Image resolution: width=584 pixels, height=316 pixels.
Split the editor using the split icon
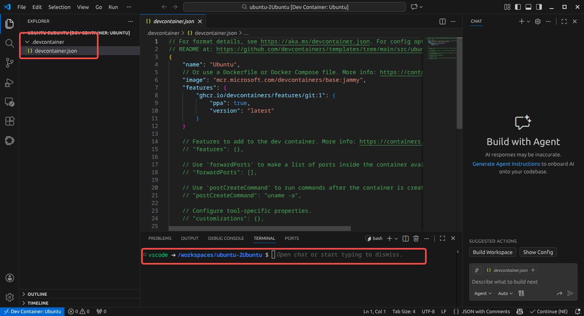click(442, 21)
